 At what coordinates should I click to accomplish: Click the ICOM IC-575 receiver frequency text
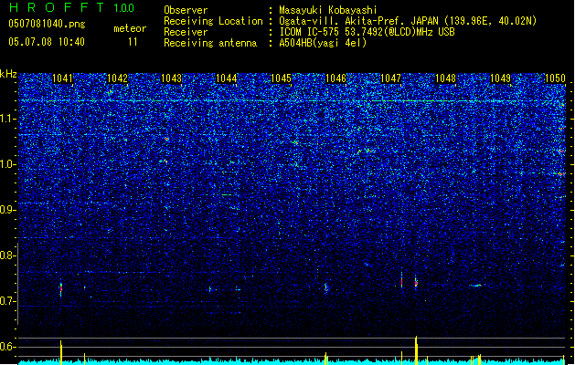367,32
